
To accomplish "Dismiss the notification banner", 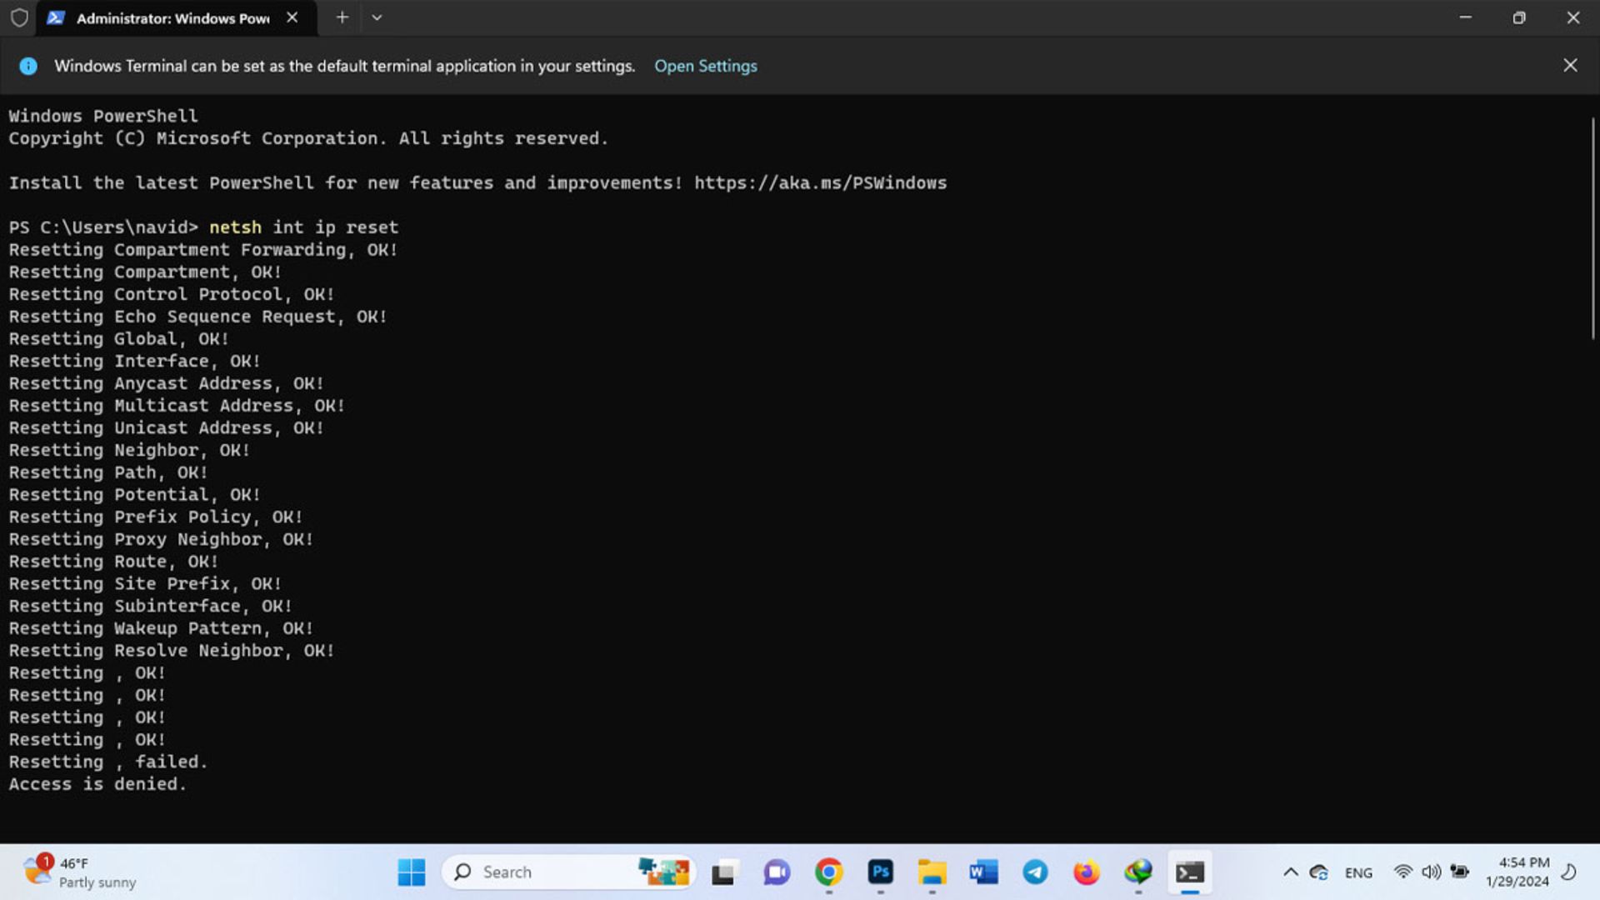I will pos(1570,65).
